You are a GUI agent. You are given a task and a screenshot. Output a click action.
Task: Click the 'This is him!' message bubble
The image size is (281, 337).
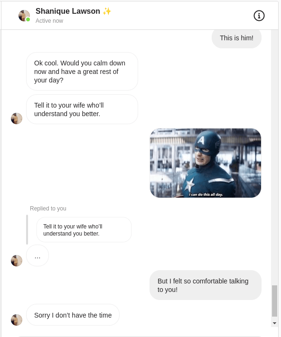236,38
